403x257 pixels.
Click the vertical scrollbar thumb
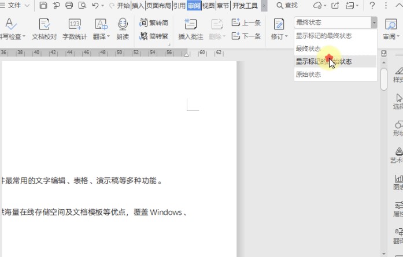pos(384,79)
